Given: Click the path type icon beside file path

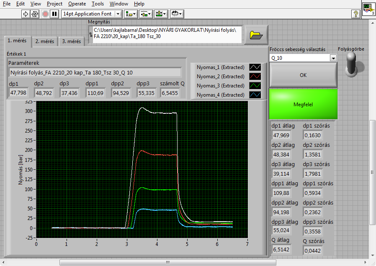Looking at the screenshot, I should coord(91,35).
